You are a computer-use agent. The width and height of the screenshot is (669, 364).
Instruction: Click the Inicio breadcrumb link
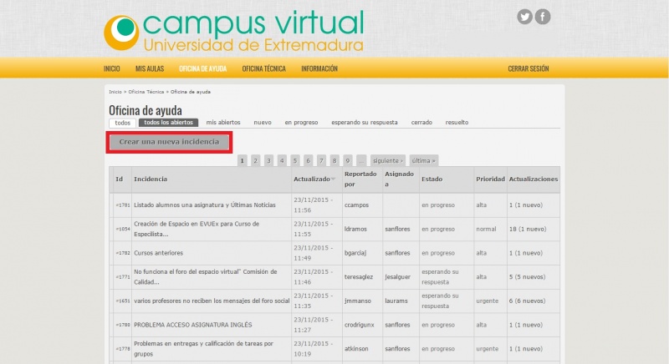point(115,91)
